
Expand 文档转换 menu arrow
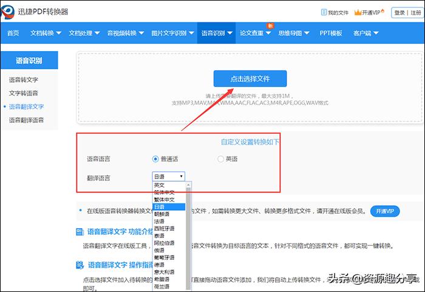coord(58,33)
